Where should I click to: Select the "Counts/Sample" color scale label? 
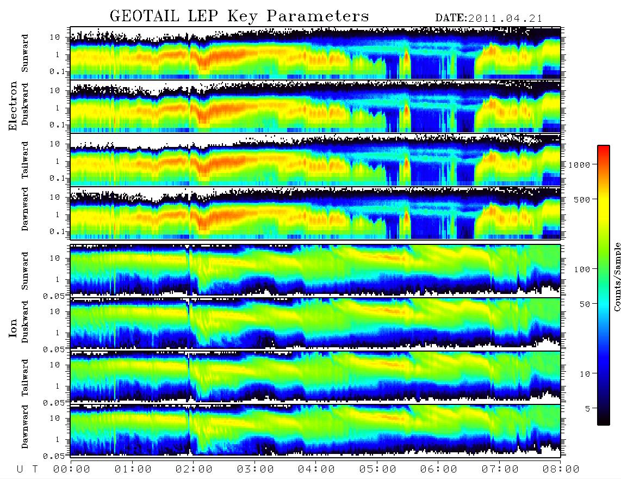point(617,277)
